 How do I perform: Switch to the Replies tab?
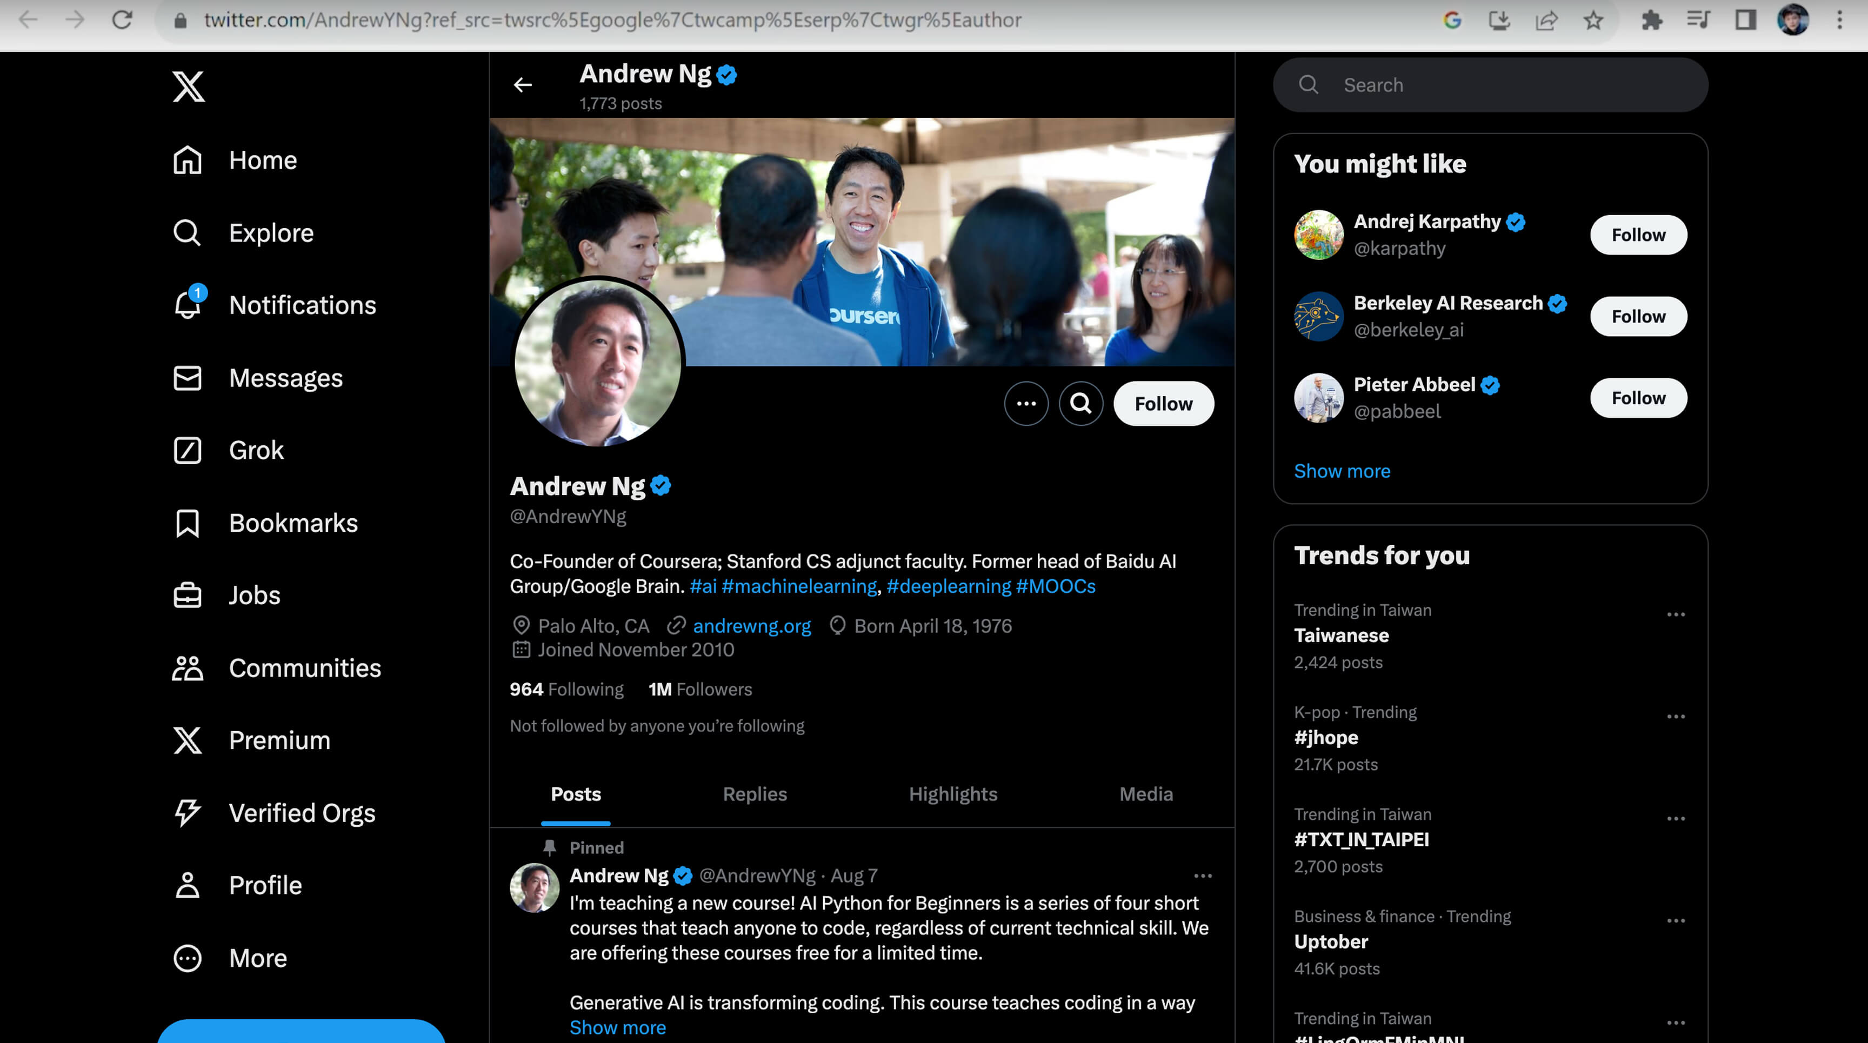pos(754,794)
